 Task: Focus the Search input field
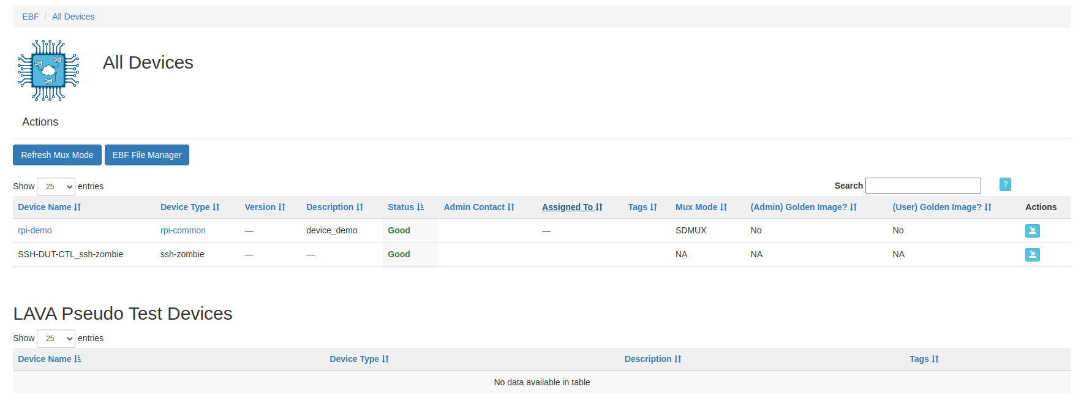click(923, 186)
